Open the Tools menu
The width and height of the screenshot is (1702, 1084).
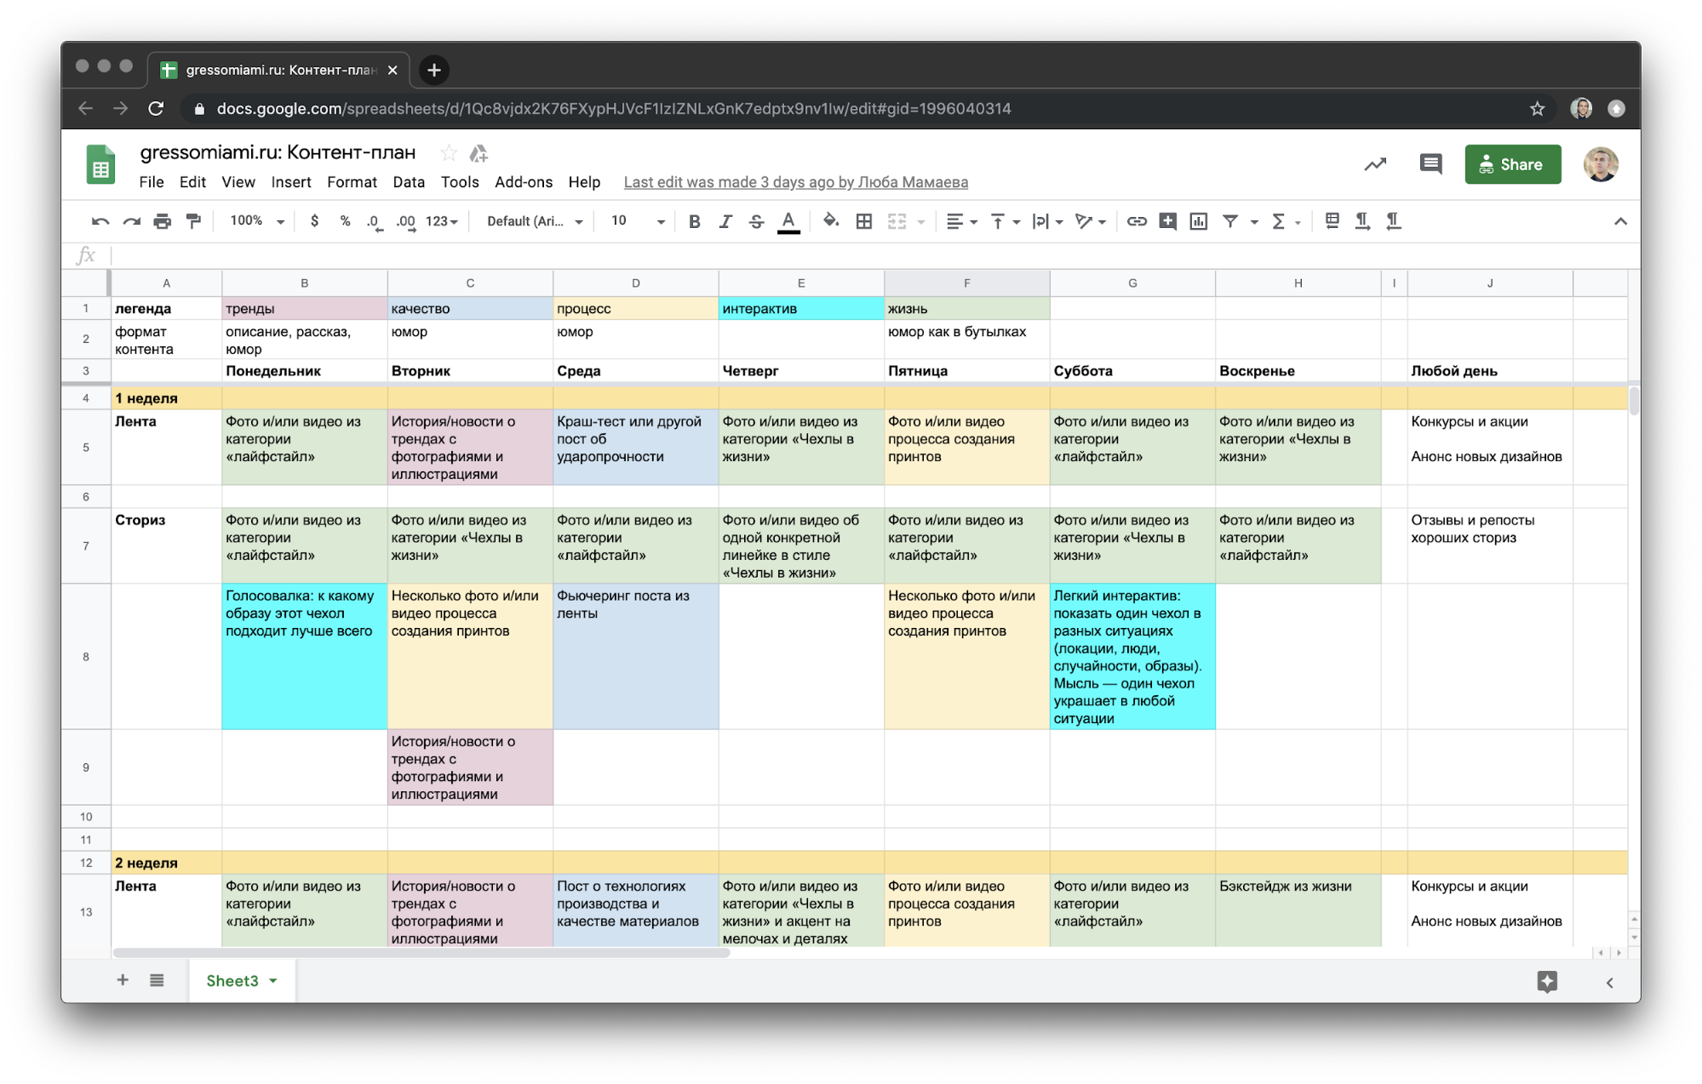(x=460, y=182)
